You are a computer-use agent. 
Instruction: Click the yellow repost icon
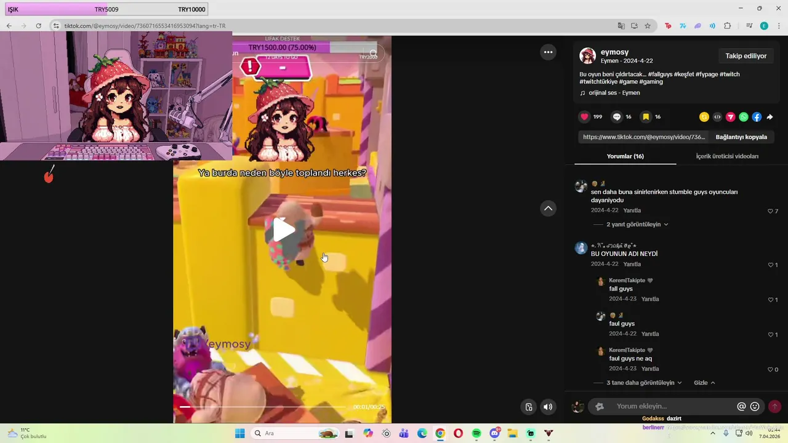click(x=704, y=117)
